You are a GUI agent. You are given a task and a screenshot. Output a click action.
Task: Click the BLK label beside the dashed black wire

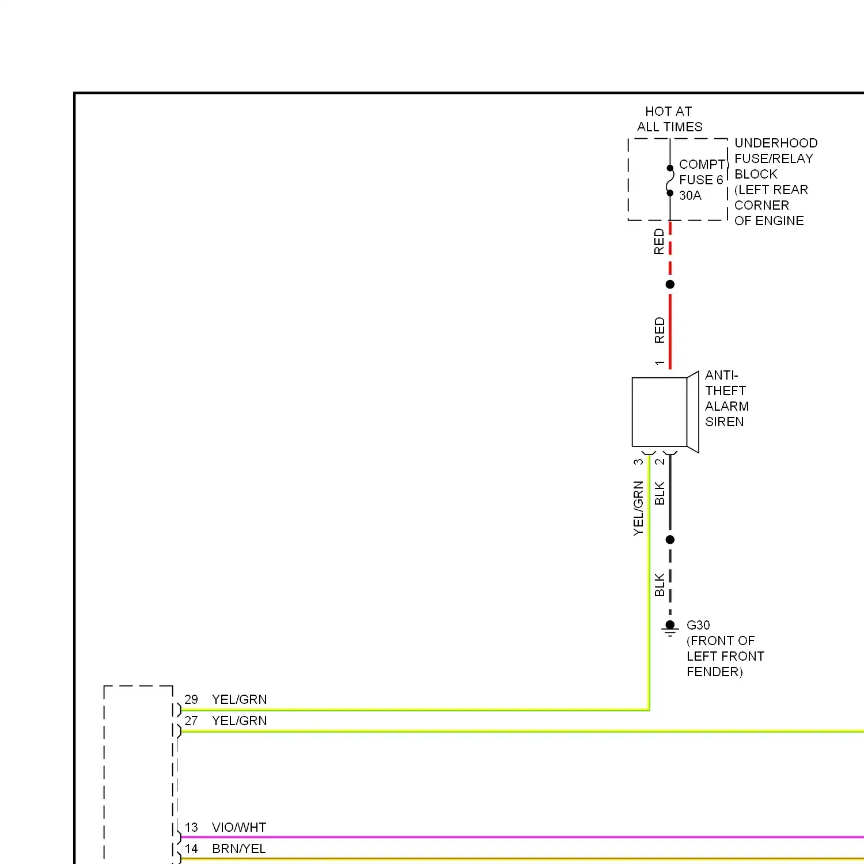[660, 585]
